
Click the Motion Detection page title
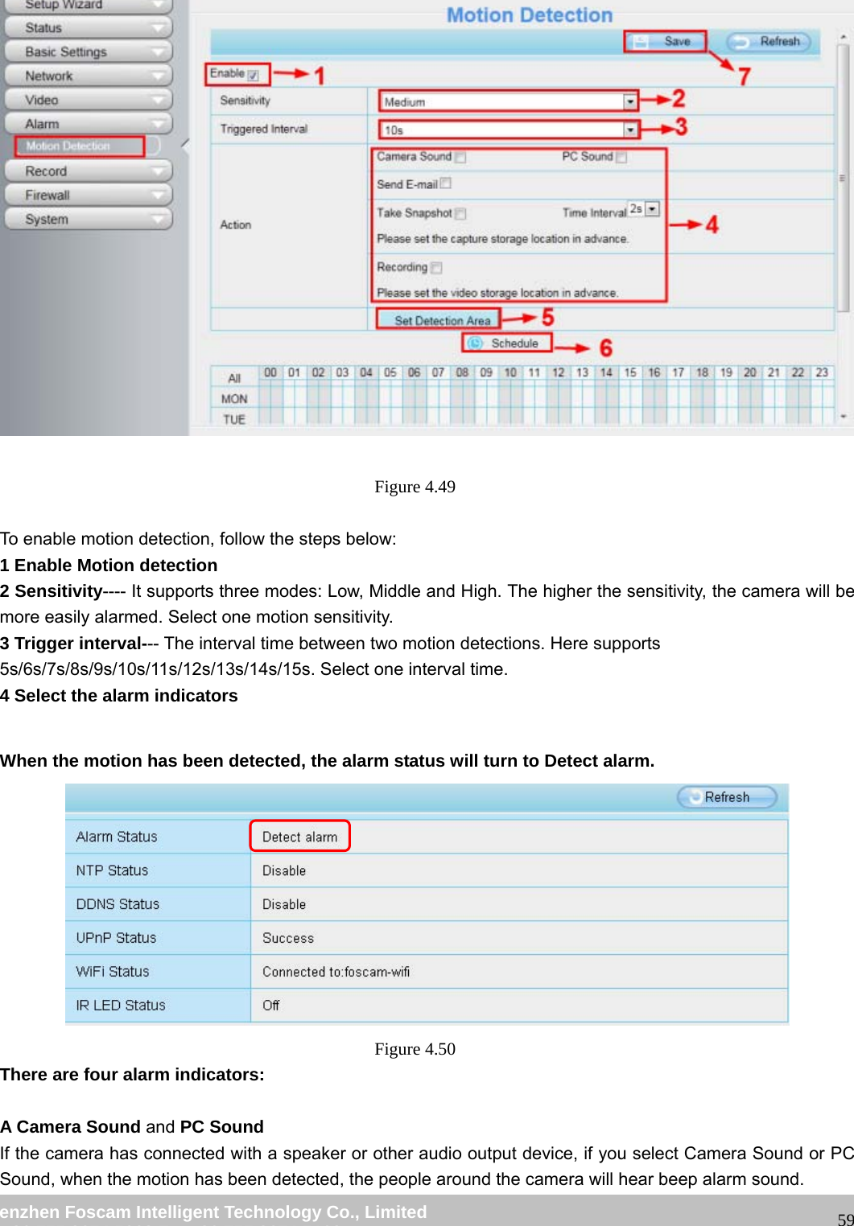pyautogui.click(x=530, y=15)
